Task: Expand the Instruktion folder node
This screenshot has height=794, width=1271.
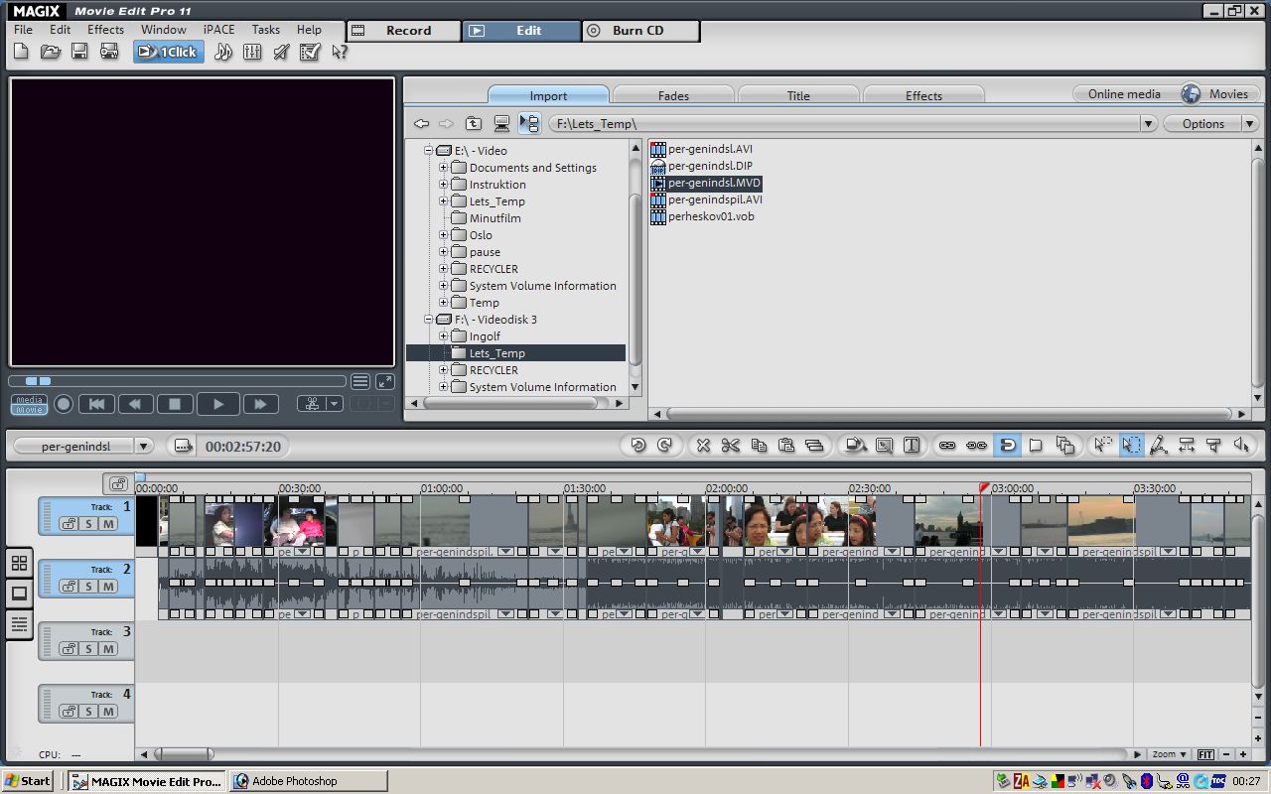Action: (x=444, y=185)
